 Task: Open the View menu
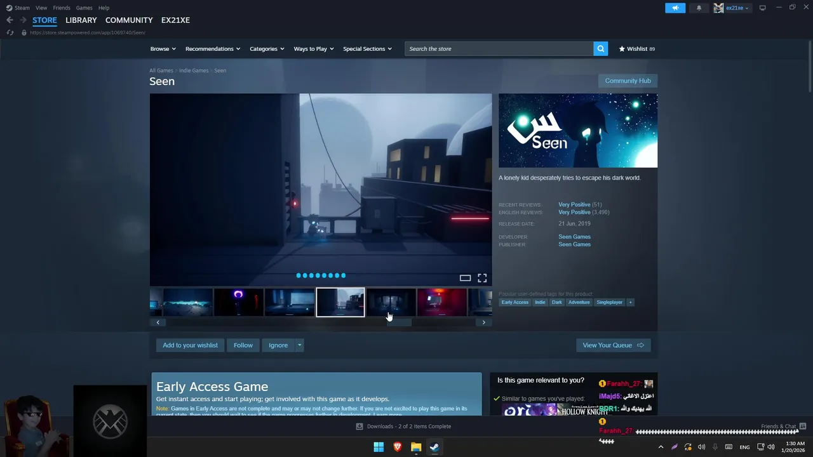(41, 8)
